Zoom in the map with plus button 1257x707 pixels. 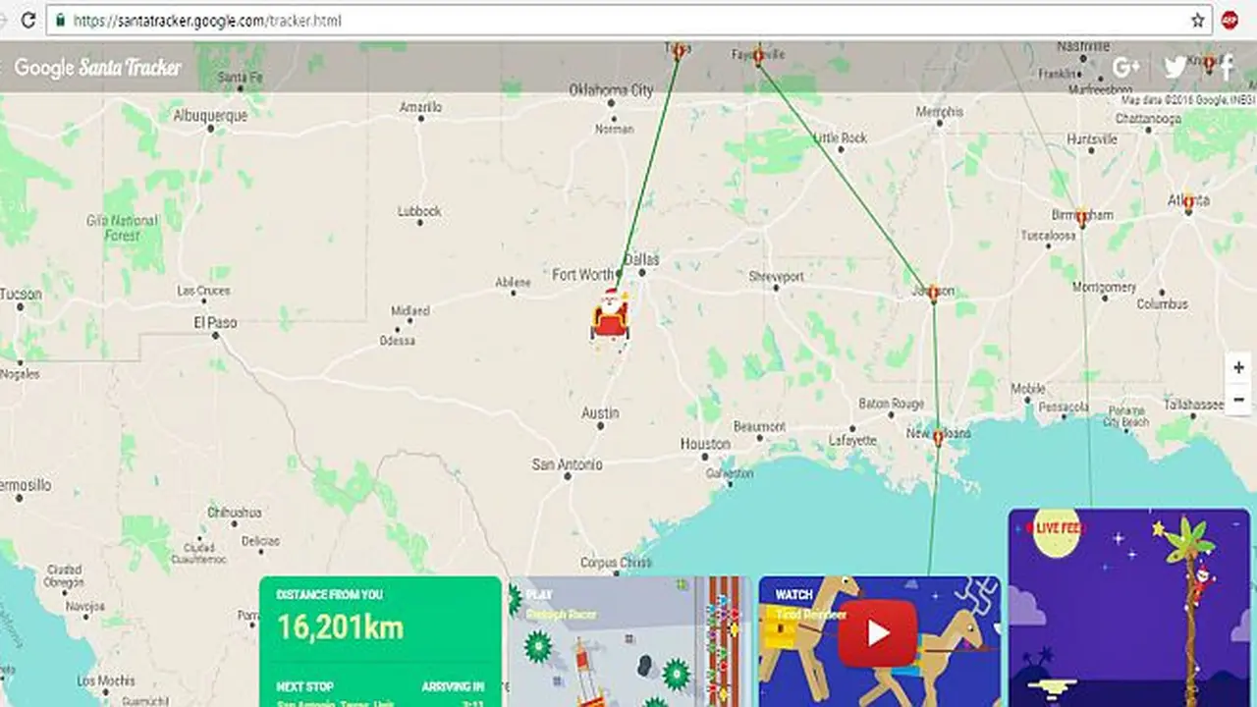click(1239, 368)
